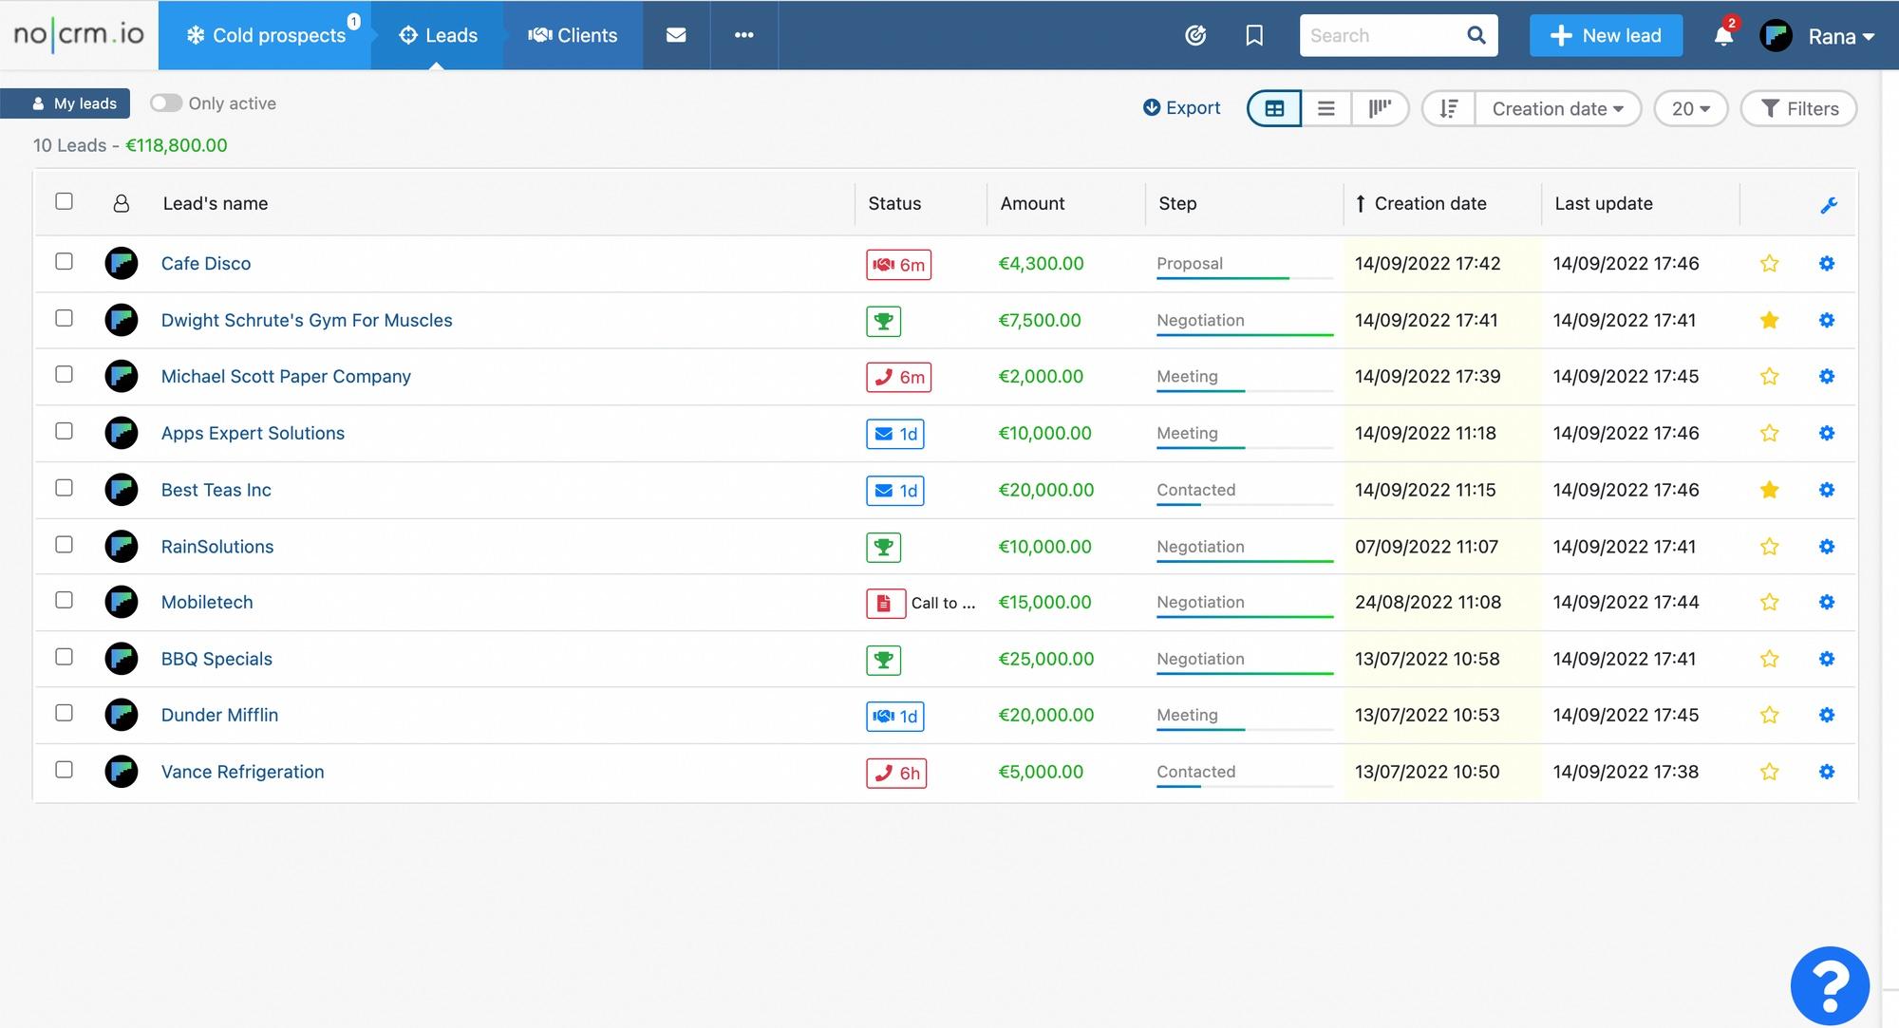Switch to the Cold prospects tab
This screenshot has height=1028, width=1899.
[266, 34]
